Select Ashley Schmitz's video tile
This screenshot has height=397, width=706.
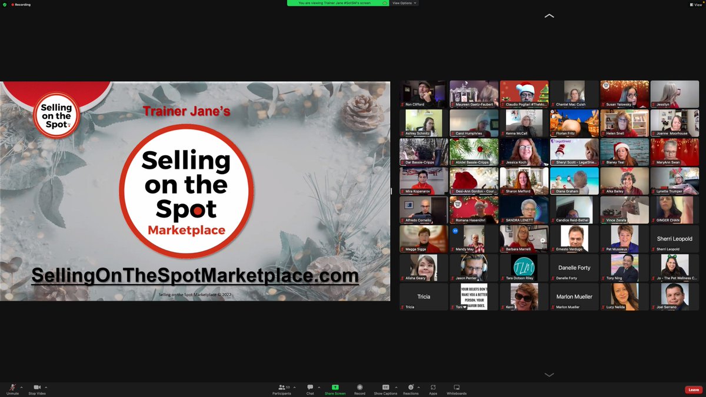(x=424, y=123)
